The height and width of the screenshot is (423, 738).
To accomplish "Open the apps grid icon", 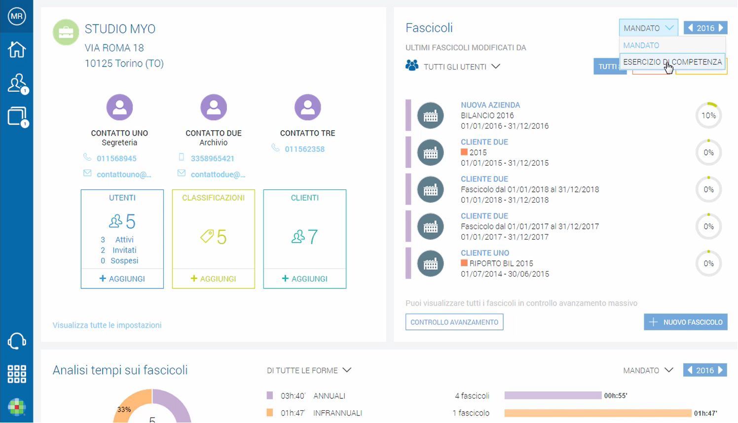I will [x=16, y=374].
